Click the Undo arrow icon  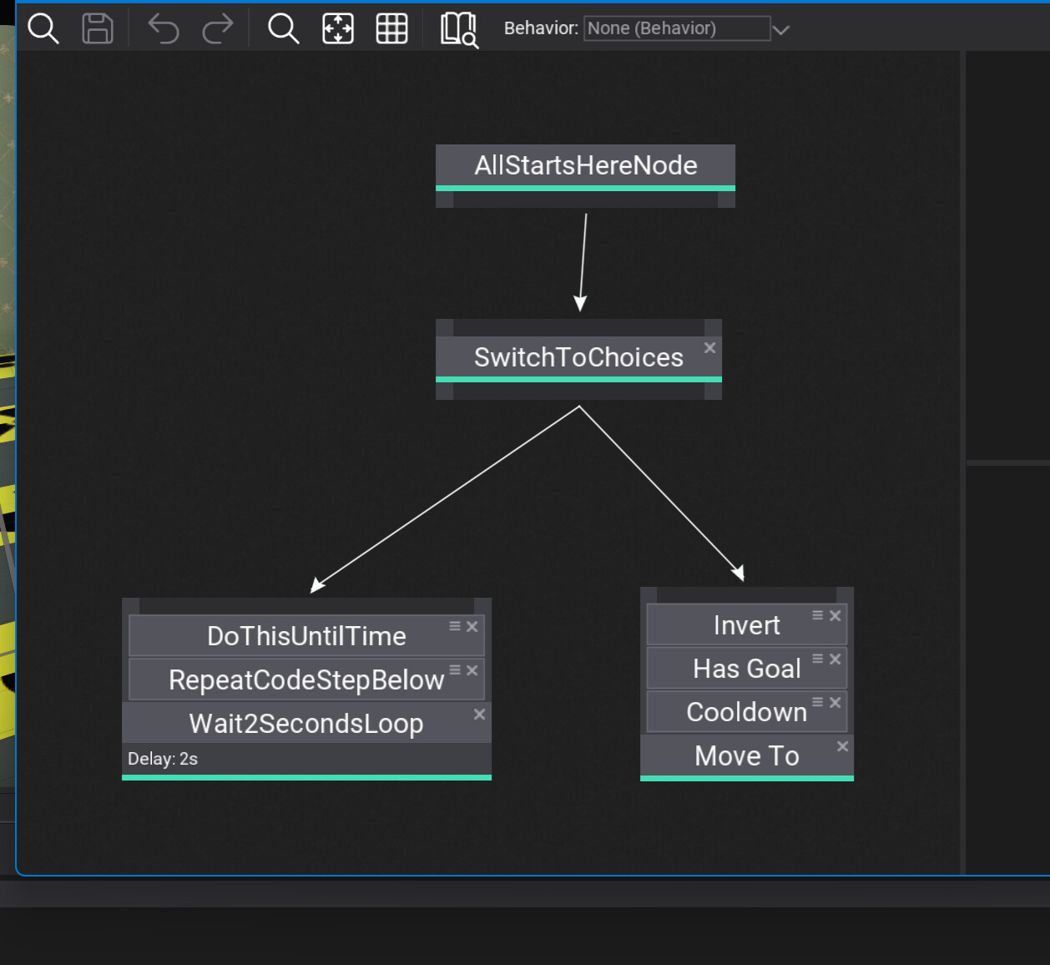pyautogui.click(x=164, y=28)
